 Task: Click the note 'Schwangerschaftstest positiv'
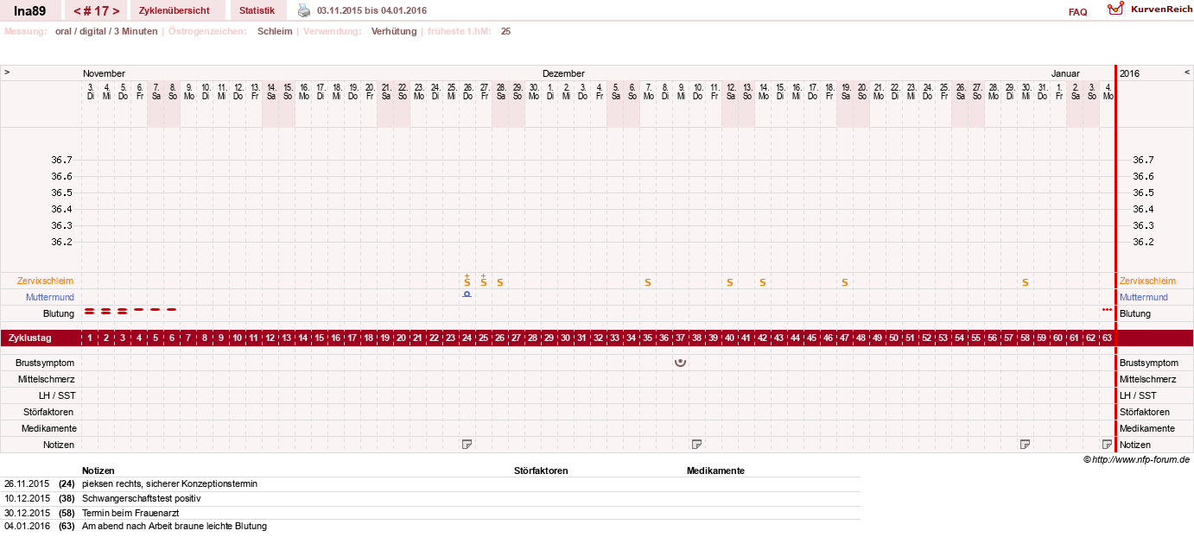(141, 498)
